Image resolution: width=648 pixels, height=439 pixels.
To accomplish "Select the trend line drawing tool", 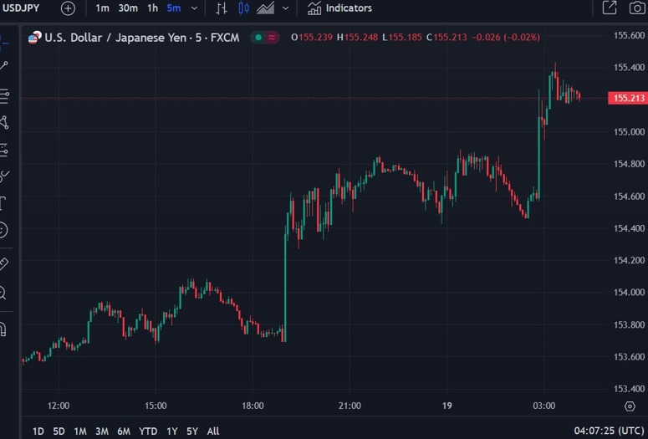I will (4, 66).
